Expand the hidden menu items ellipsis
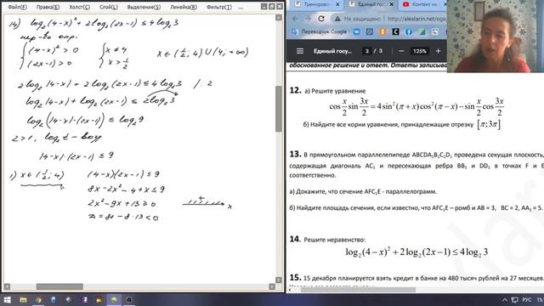Image resolution: width=544 pixels, height=306 pixels. point(241,8)
